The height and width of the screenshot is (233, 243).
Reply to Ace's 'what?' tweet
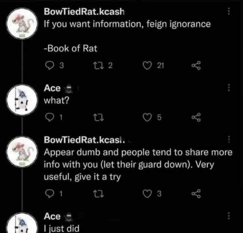(49, 118)
